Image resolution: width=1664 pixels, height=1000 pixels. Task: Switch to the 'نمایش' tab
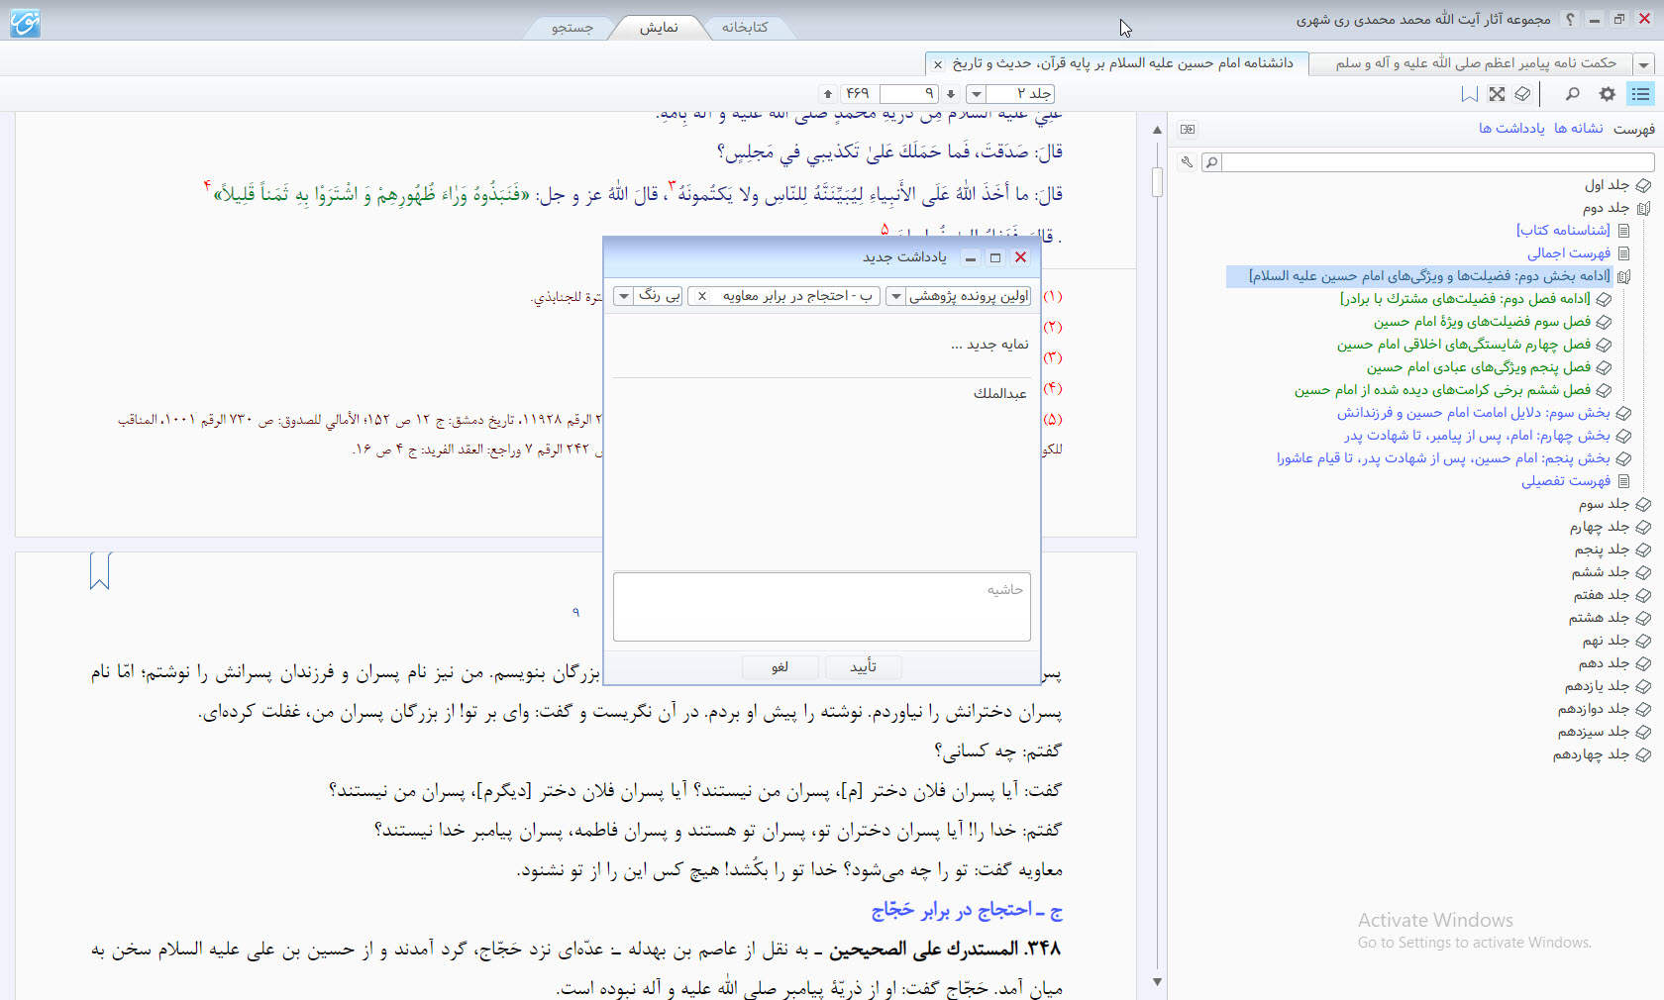[659, 28]
